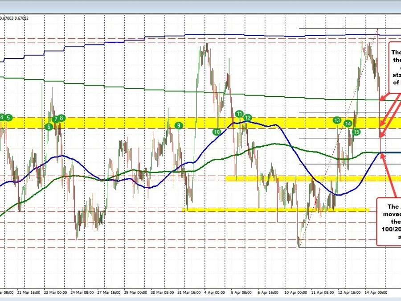This screenshot has height=301, width=401.
Task: Select the green marker labeled 5
Action: [9, 118]
